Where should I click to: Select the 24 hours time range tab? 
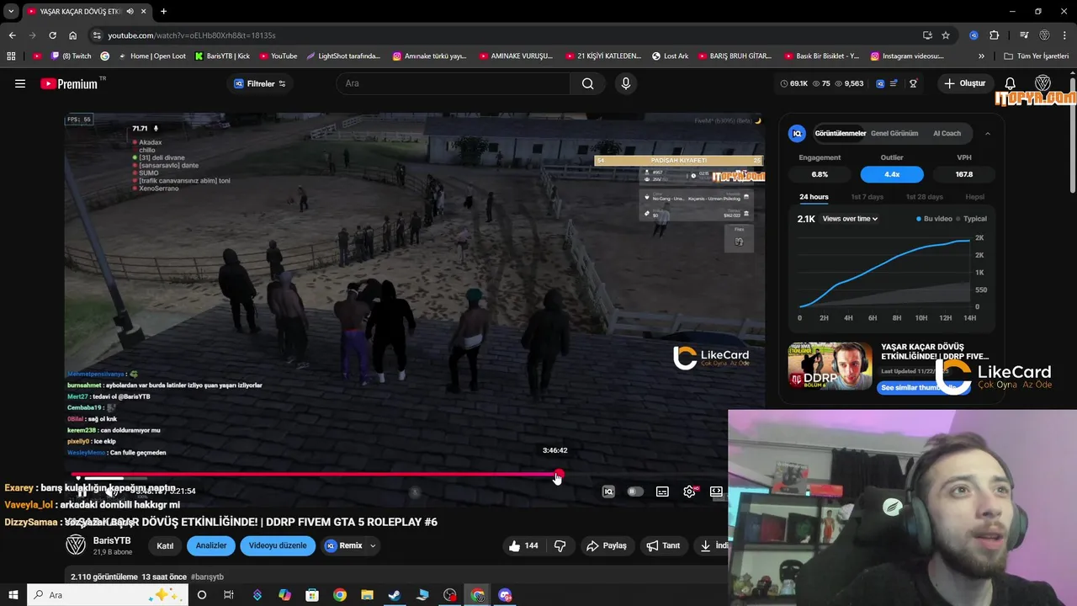point(814,197)
